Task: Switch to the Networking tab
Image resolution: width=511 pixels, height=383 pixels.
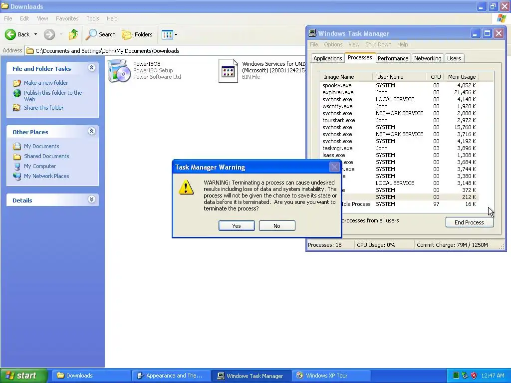Action: click(x=428, y=58)
